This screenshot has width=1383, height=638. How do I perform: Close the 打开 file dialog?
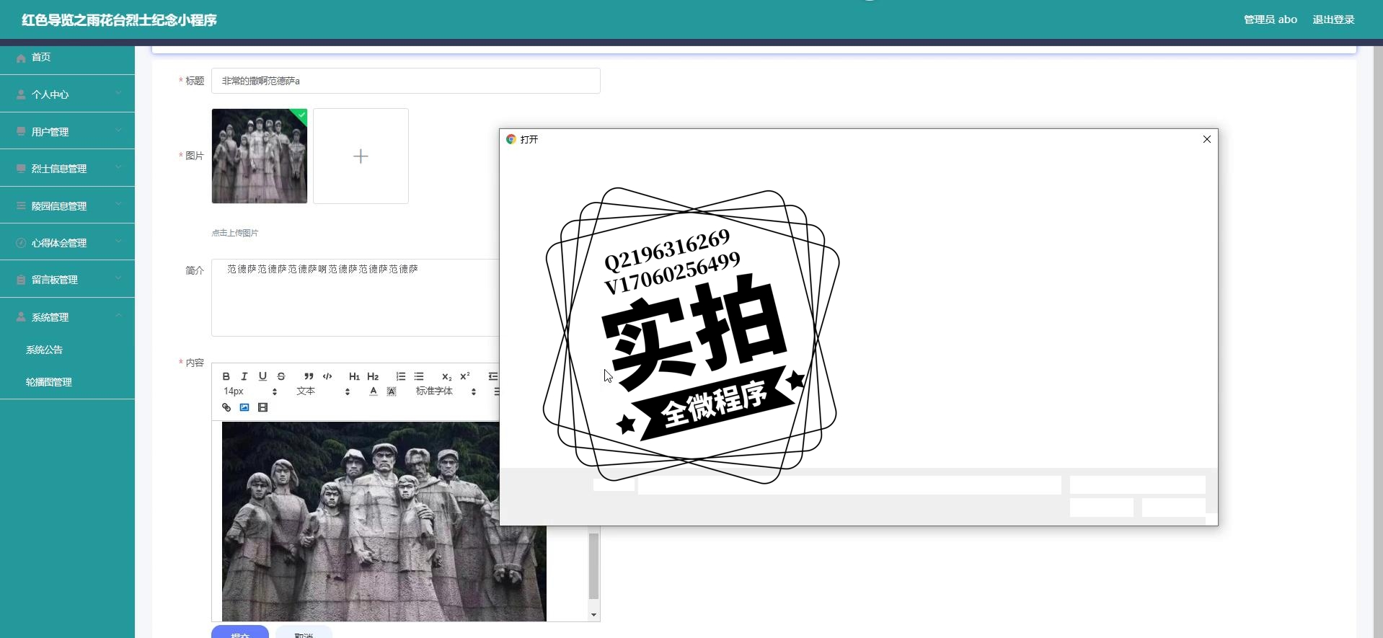(x=1206, y=139)
